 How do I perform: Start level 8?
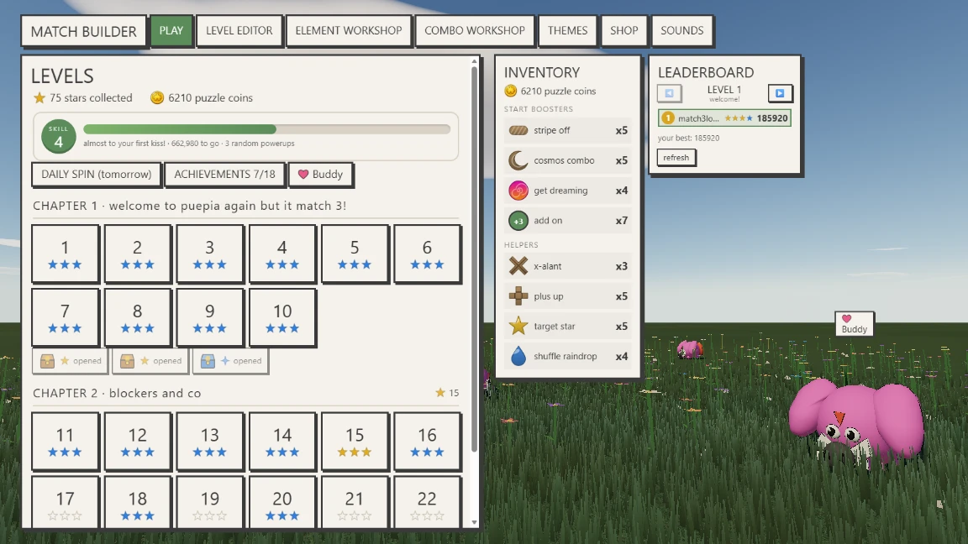[137, 317]
